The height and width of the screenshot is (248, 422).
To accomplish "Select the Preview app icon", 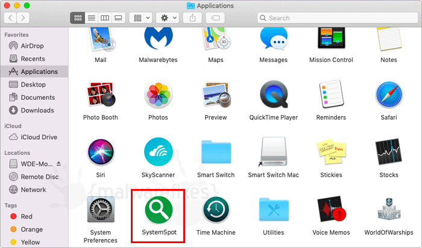I will [216, 94].
